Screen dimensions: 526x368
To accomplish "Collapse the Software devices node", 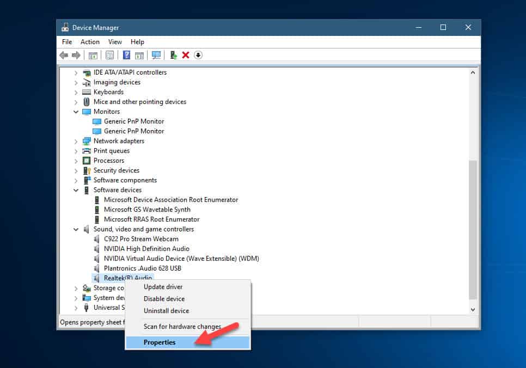I will [x=76, y=190].
